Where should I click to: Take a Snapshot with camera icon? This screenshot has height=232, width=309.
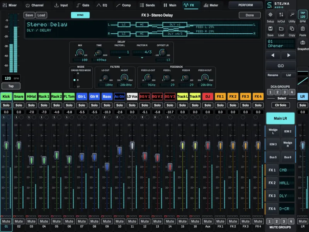coord(303,43)
